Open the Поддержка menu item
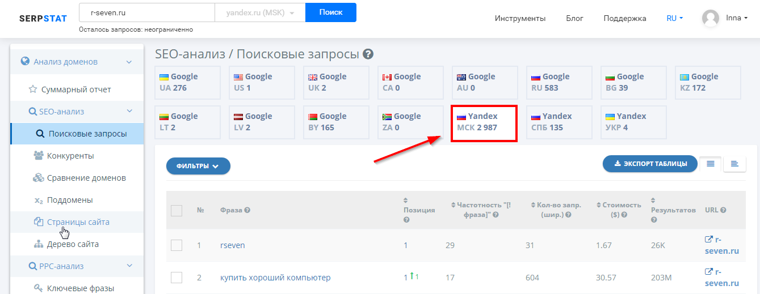Viewport: 760px width, 294px height. [x=624, y=18]
